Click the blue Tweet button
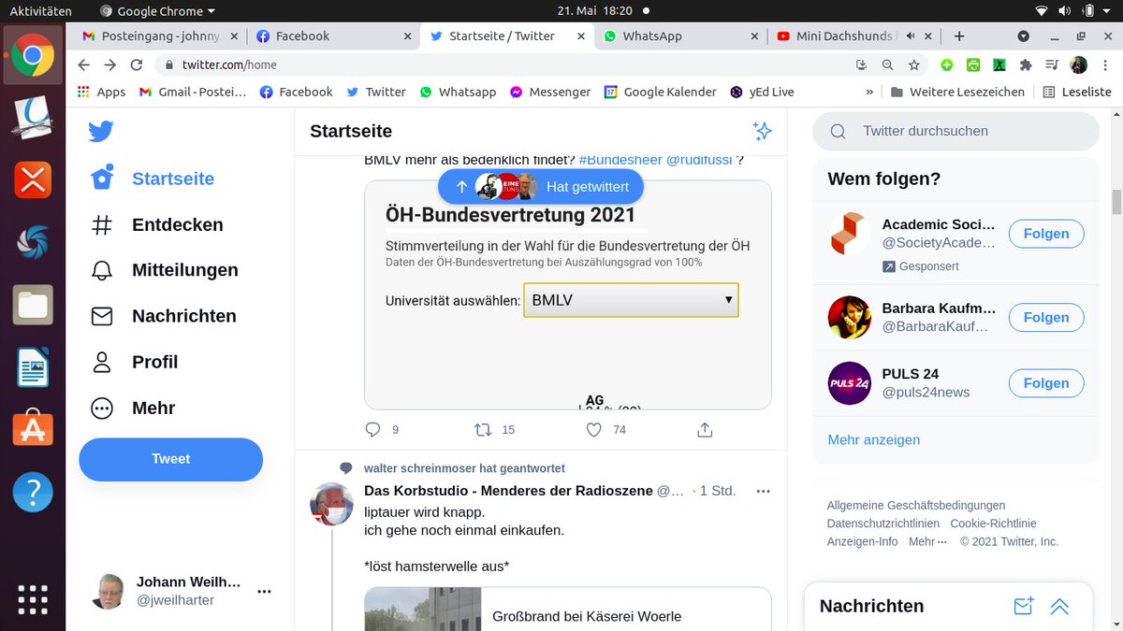The image size is (1123, 631). click(170, 459)
